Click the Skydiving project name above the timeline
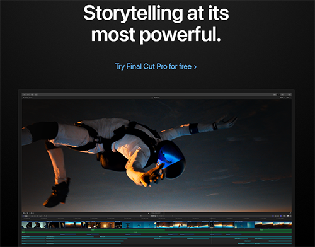 coord(154,216)
